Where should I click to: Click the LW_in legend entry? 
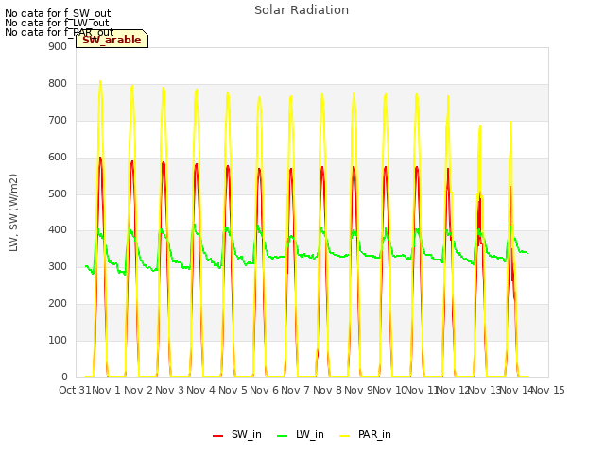coord(301,435)
